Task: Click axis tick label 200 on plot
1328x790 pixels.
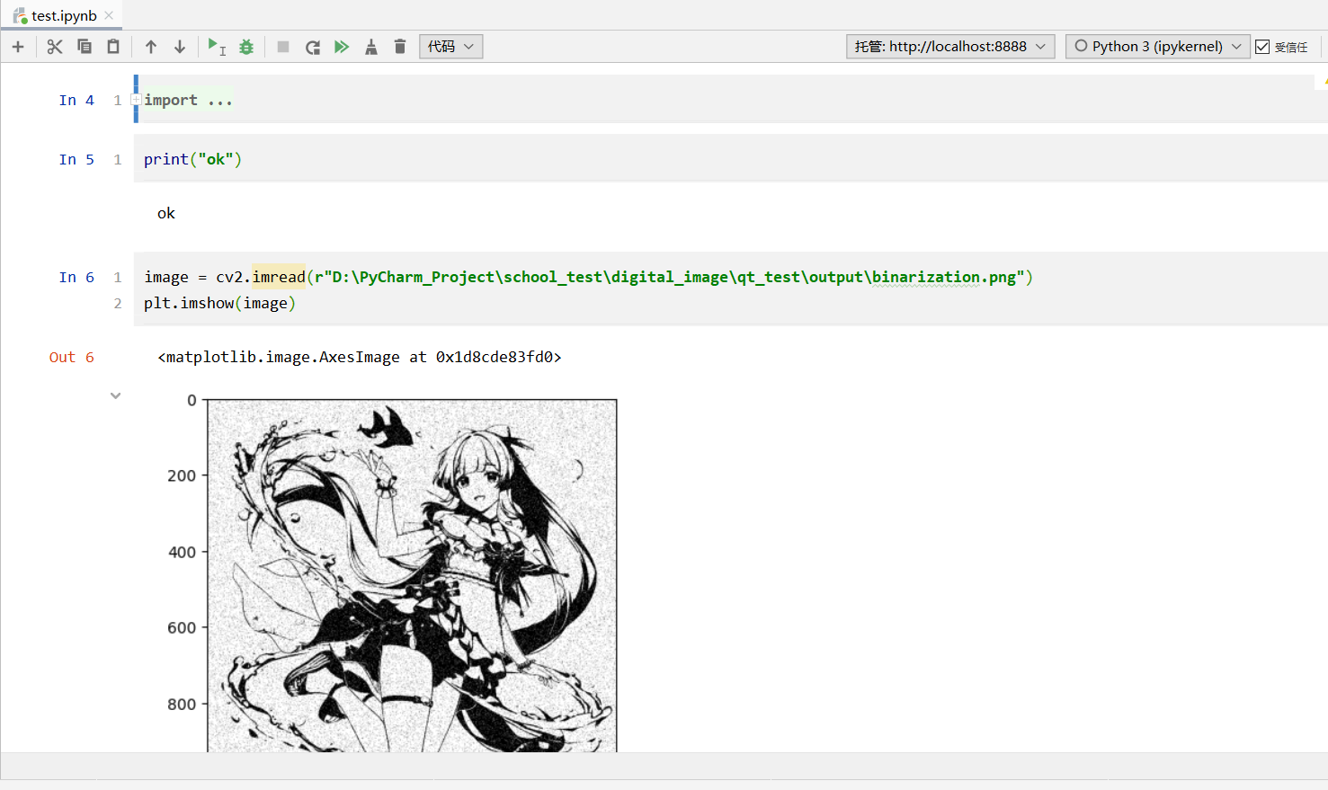Action: click(x=182, y=475)
